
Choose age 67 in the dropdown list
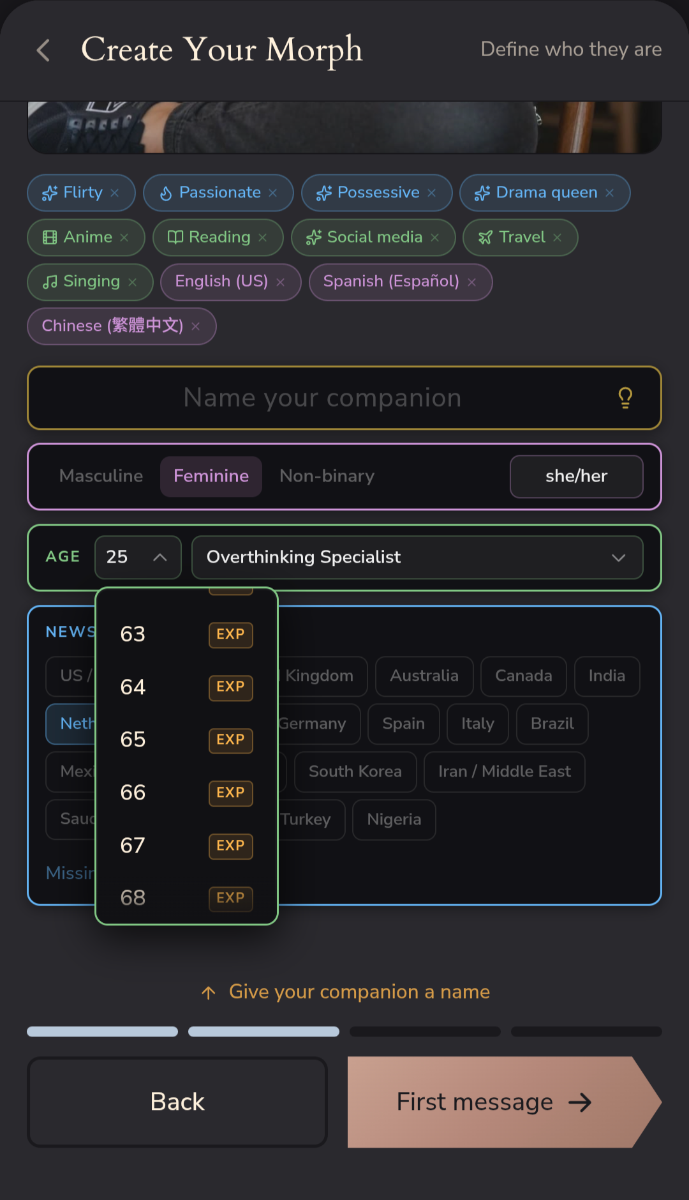point(186,846)
